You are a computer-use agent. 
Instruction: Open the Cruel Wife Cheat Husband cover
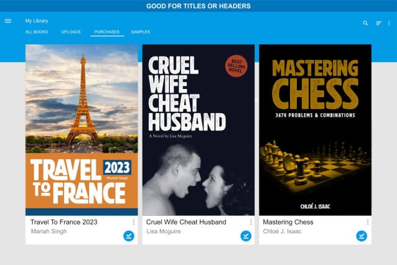click(198, 130)
